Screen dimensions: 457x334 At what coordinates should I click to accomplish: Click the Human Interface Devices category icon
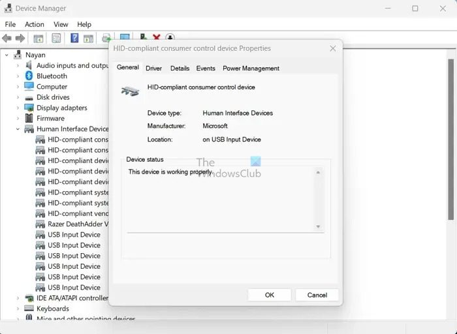(x=29, y=129)
